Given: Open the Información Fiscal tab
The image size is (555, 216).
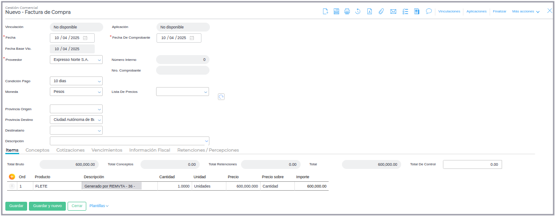Looking at the screenshot, I should [149, 150].
